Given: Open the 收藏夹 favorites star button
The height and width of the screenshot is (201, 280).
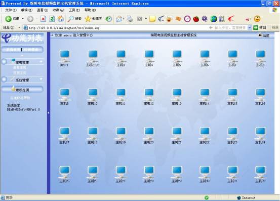Looking at the screenshot, I should pyautogui.click(x=93, y=19).
